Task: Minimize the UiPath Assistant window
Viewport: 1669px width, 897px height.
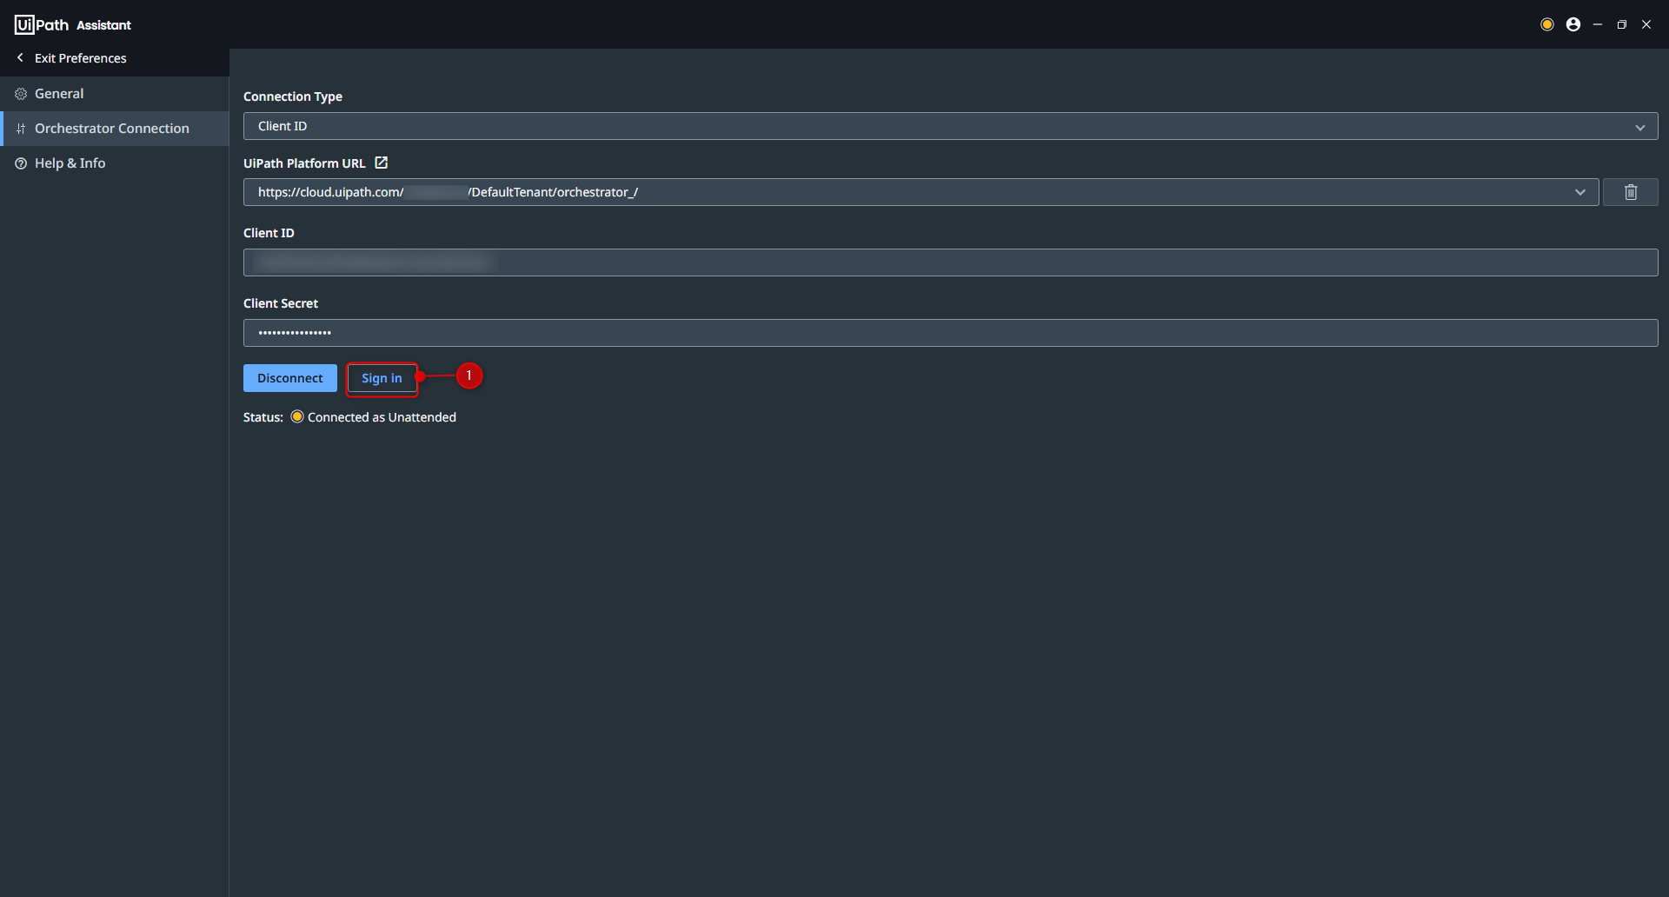Action: [x=1598, y=24]
